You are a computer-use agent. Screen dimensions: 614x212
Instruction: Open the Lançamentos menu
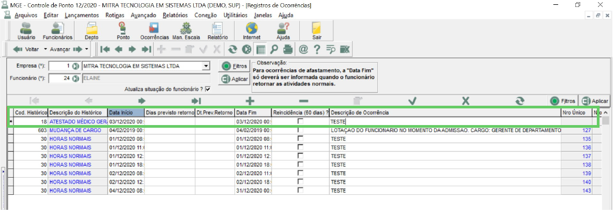tap(82, 15)
